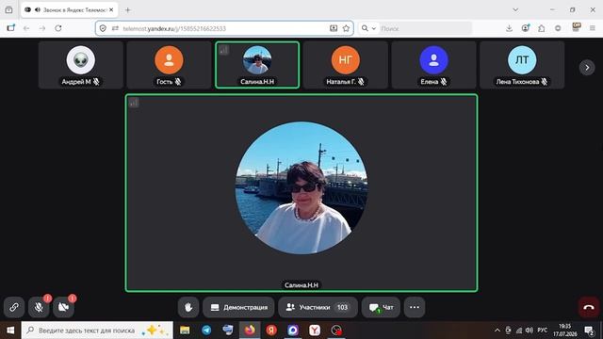Click the signal strength icon in the main video

(x=134, y=103)
